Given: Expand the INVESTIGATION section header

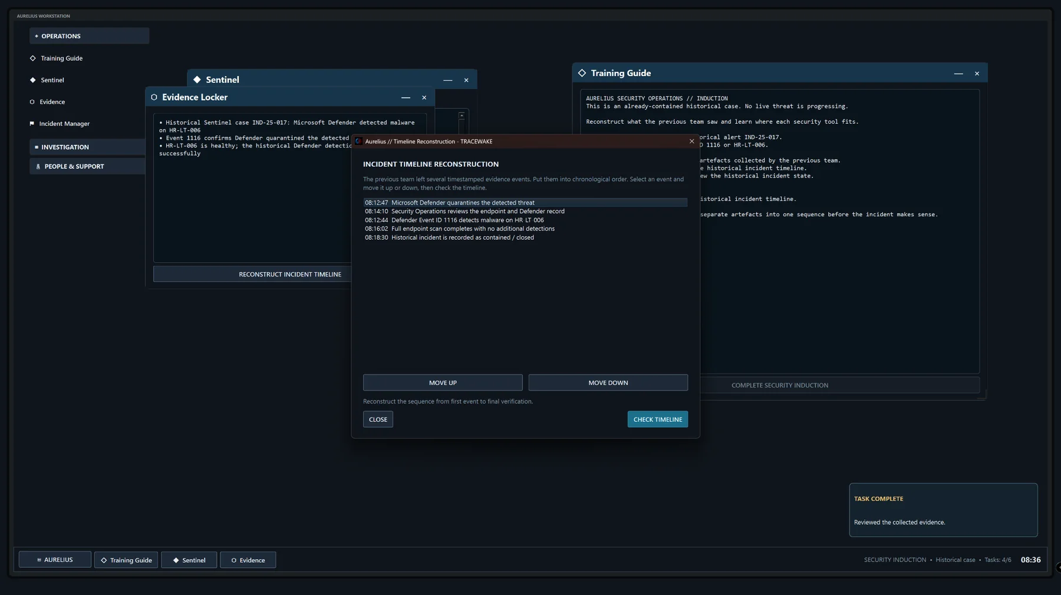Looking at the screenshot, I should coord(87,147).
